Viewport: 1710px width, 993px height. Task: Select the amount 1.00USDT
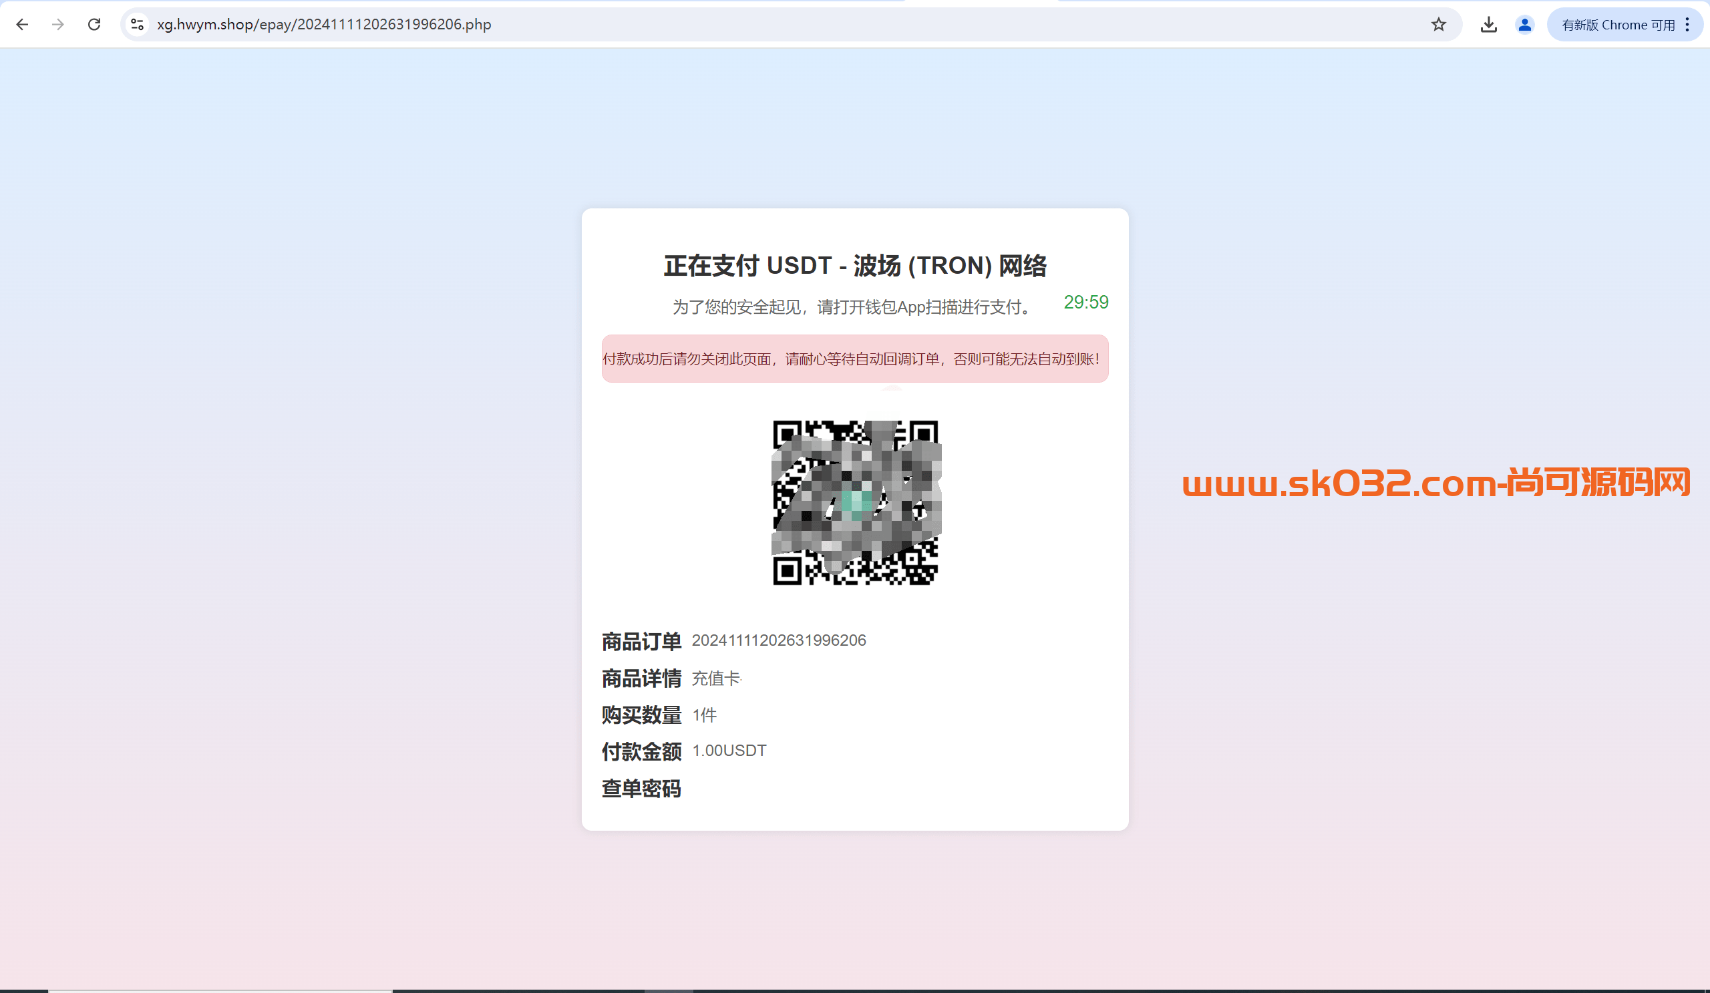(x=729, y=750)
